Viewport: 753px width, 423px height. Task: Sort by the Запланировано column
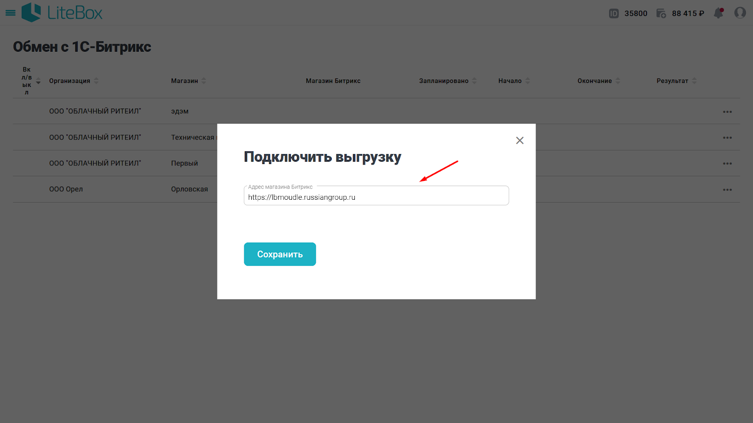click(x=474, y=81)
